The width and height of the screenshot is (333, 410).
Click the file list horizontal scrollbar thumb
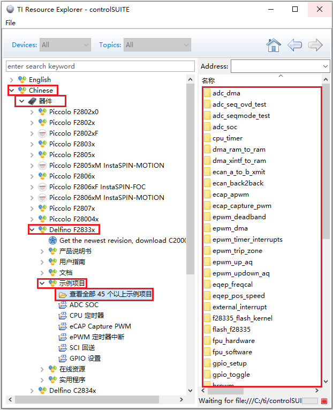(225, 391)
